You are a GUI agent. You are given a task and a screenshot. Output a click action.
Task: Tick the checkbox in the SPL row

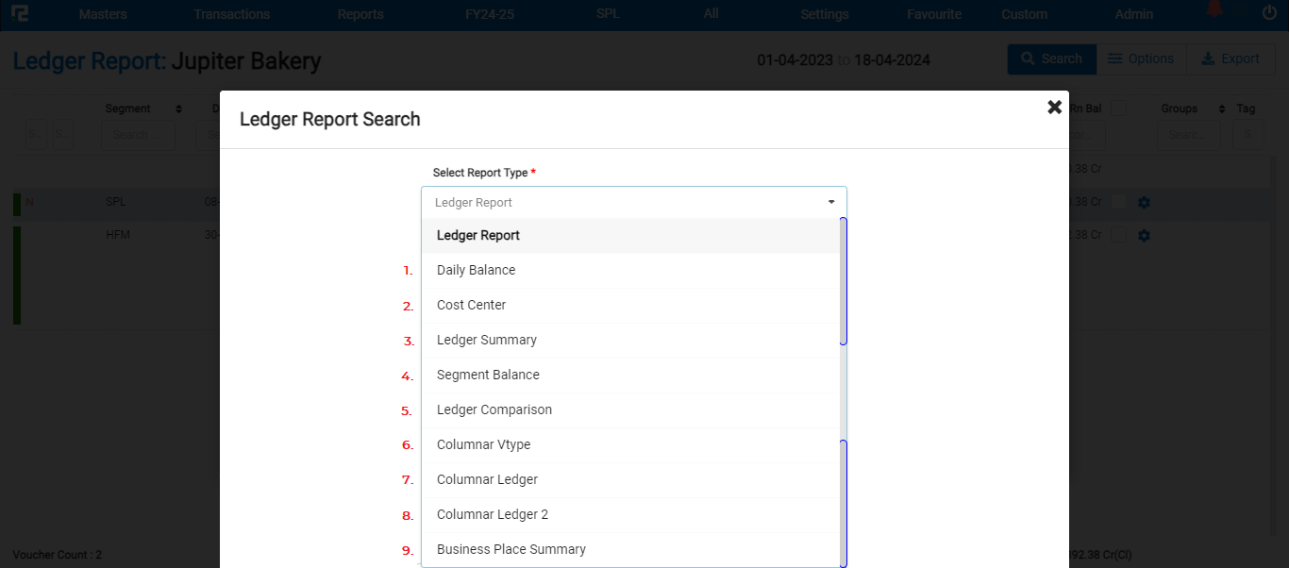point(1118,202)
